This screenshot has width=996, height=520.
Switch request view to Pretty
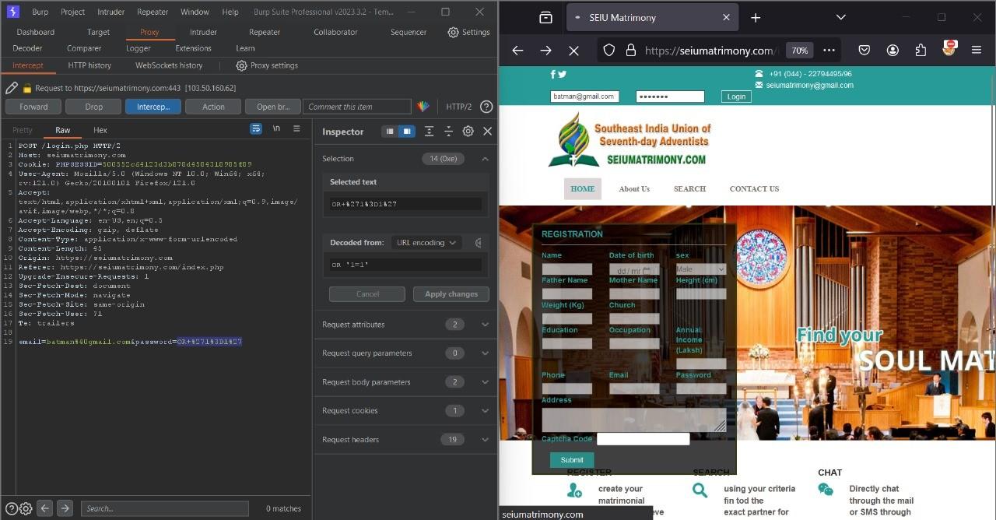23,130
